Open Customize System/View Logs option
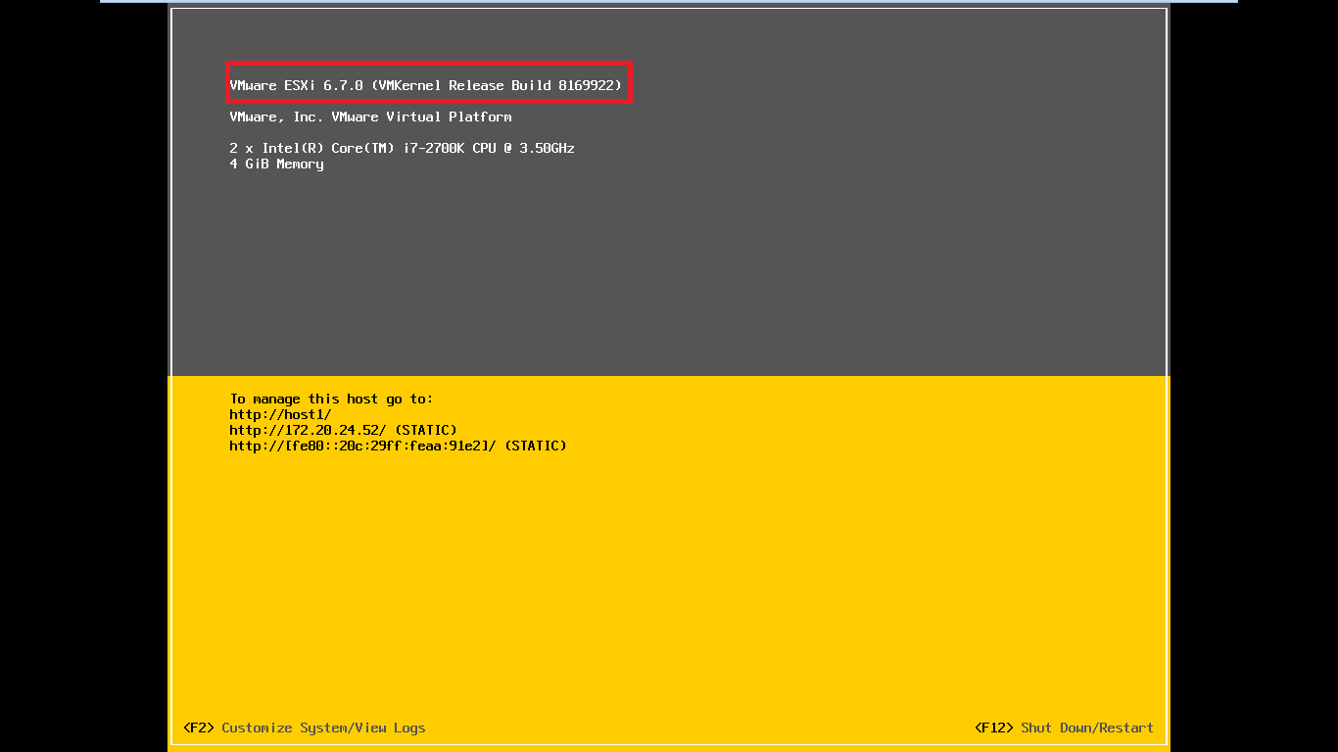Viewport: 1338px width, 752px height. (x=323, y=728)
